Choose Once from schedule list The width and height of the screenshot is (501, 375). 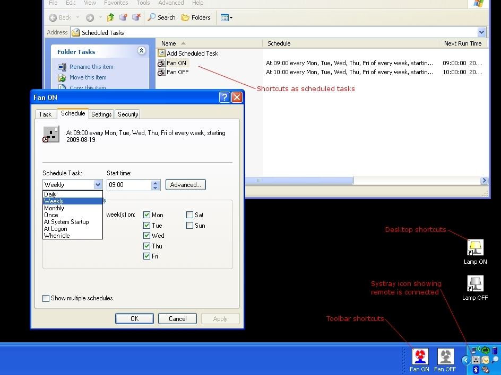coord(73,215)
